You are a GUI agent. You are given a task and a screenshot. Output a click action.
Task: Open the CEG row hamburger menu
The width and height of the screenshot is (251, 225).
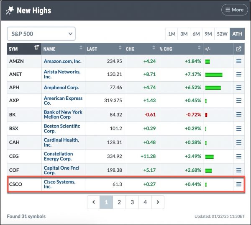coord(239,156)
